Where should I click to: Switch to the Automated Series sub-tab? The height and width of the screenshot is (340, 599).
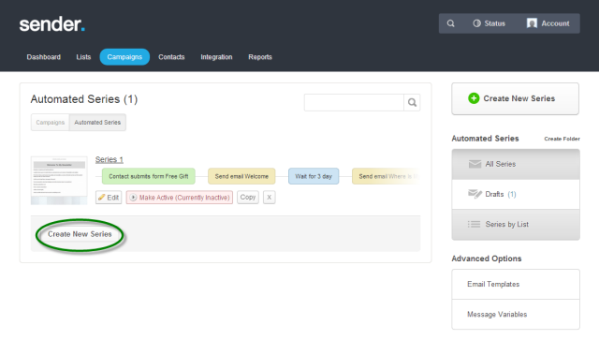(x=97, y=123)
